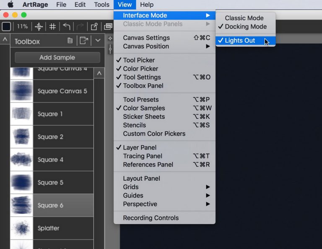Toggle the Color Samples panel
The width and height of the screenshot is (322, 249).
point(164,108)
